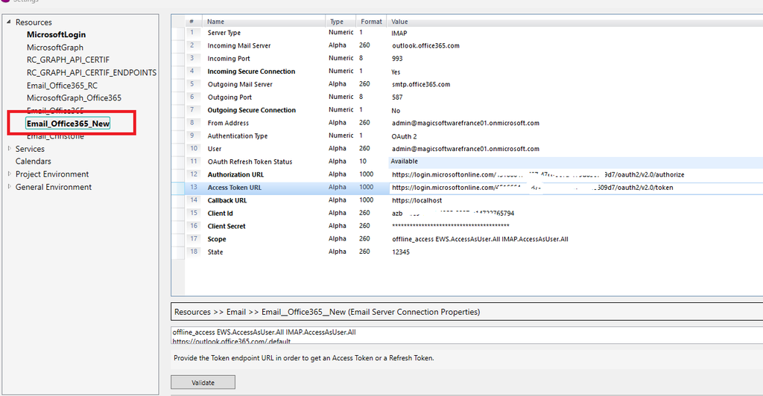The image size is (763, 396).
Task: Select row 17 Scope value
Action: pyautogui.click(x=576, y=239)
